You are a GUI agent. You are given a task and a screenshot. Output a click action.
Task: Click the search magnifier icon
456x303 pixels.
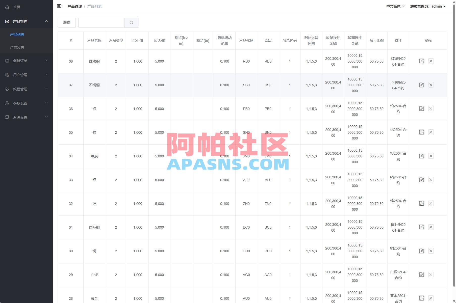132,22
